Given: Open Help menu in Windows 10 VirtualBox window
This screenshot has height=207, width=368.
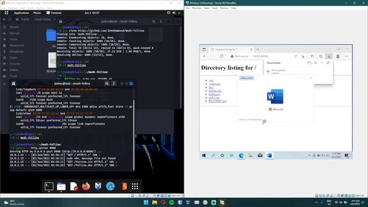Looking at the screenshot, I should (x=233, y=8).
